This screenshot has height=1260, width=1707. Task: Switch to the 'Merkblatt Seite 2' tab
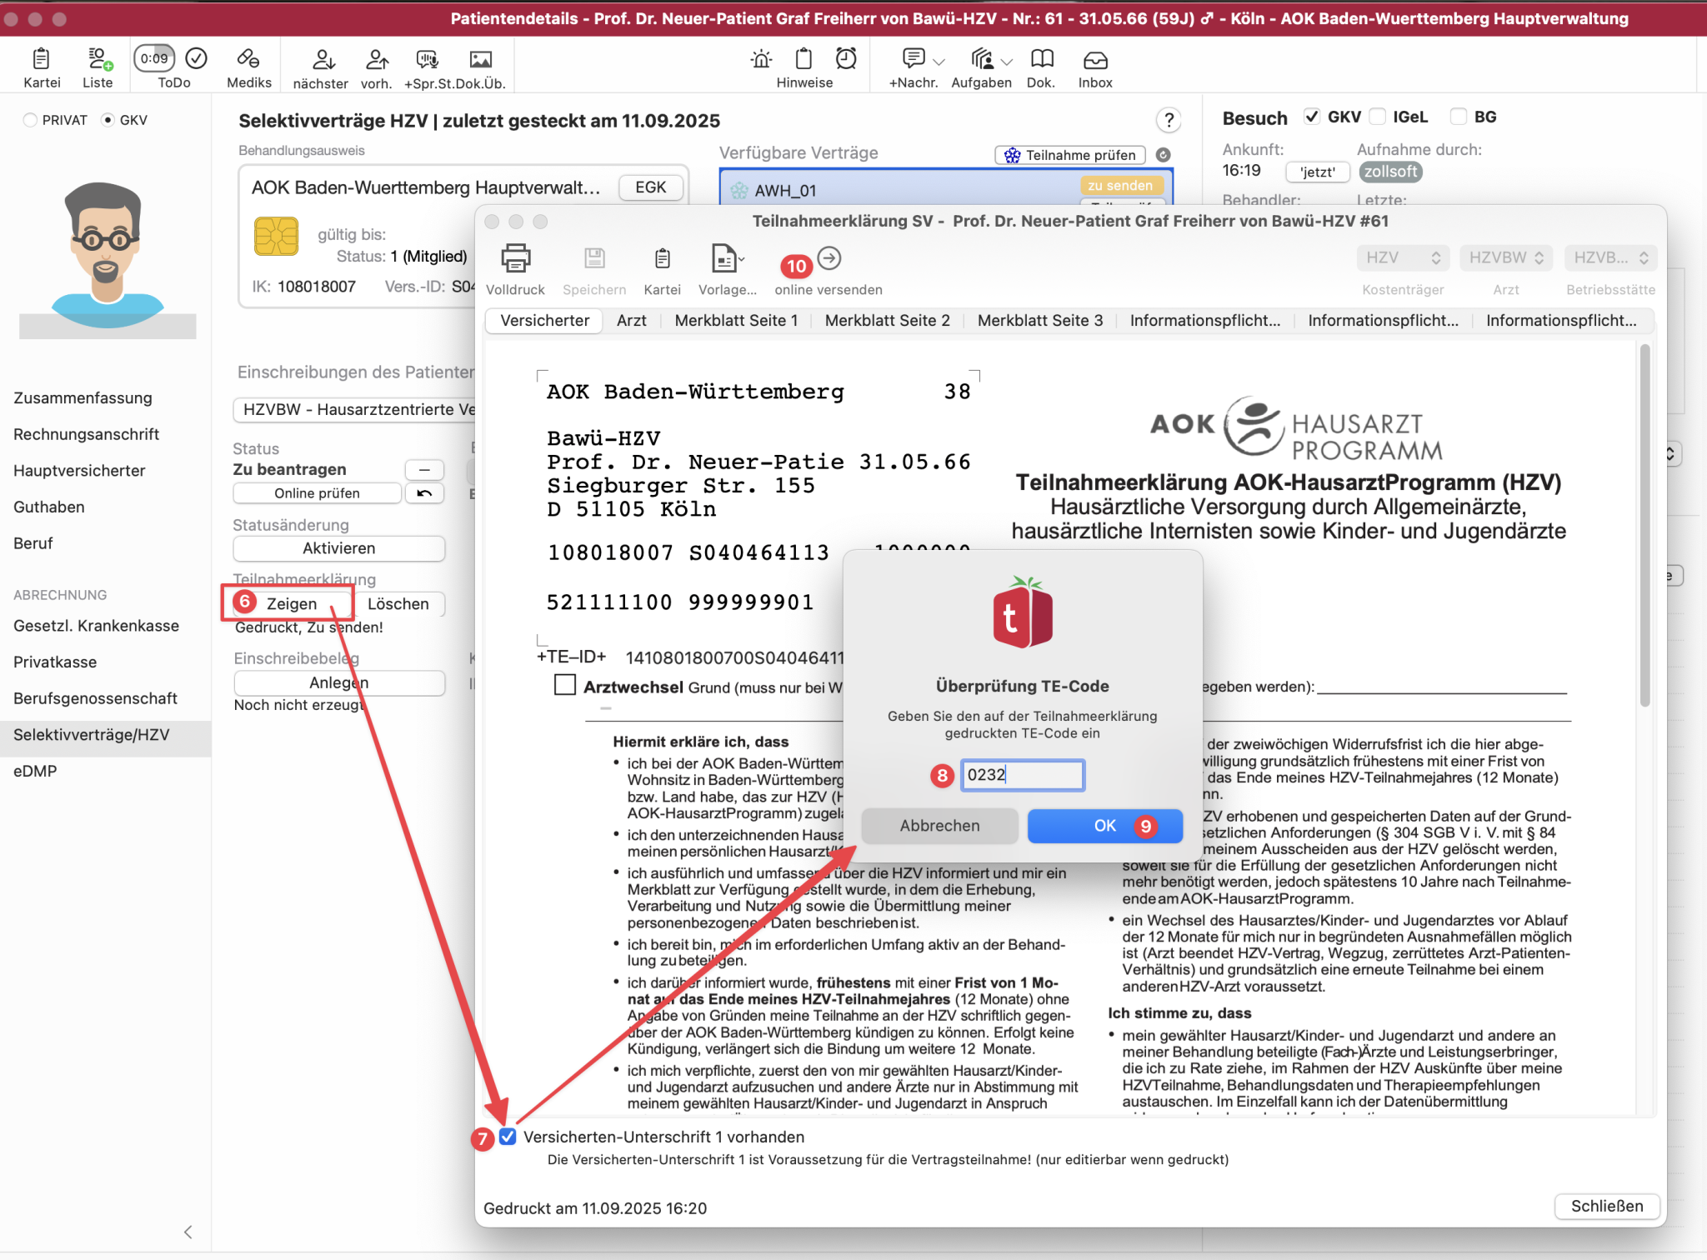coord(887,320)
